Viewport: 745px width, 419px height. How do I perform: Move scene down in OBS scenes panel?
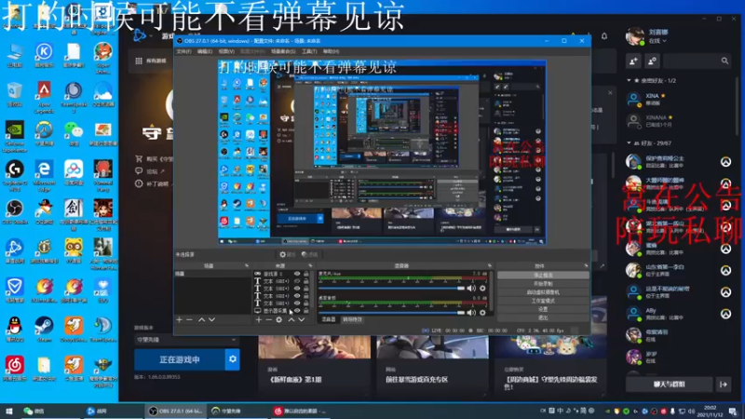tap(212, 319)
